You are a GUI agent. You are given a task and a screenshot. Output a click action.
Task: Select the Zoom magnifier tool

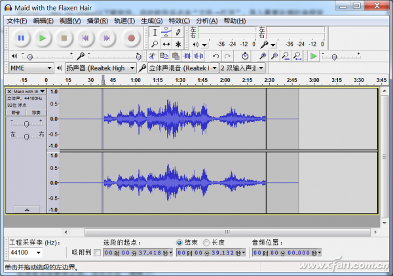155,44
